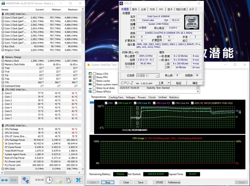
Task: Enable the Stress CPU checkbox
Action: (94, 74)
